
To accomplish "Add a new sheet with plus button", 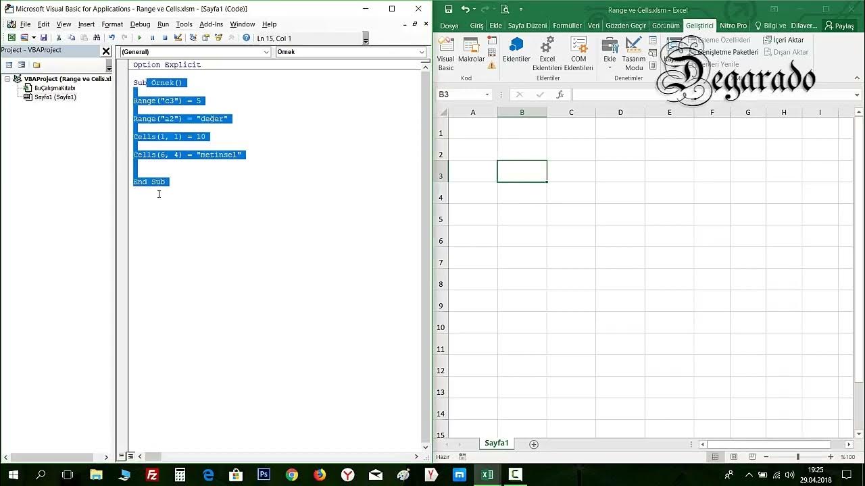I will (x=534, y=444).
